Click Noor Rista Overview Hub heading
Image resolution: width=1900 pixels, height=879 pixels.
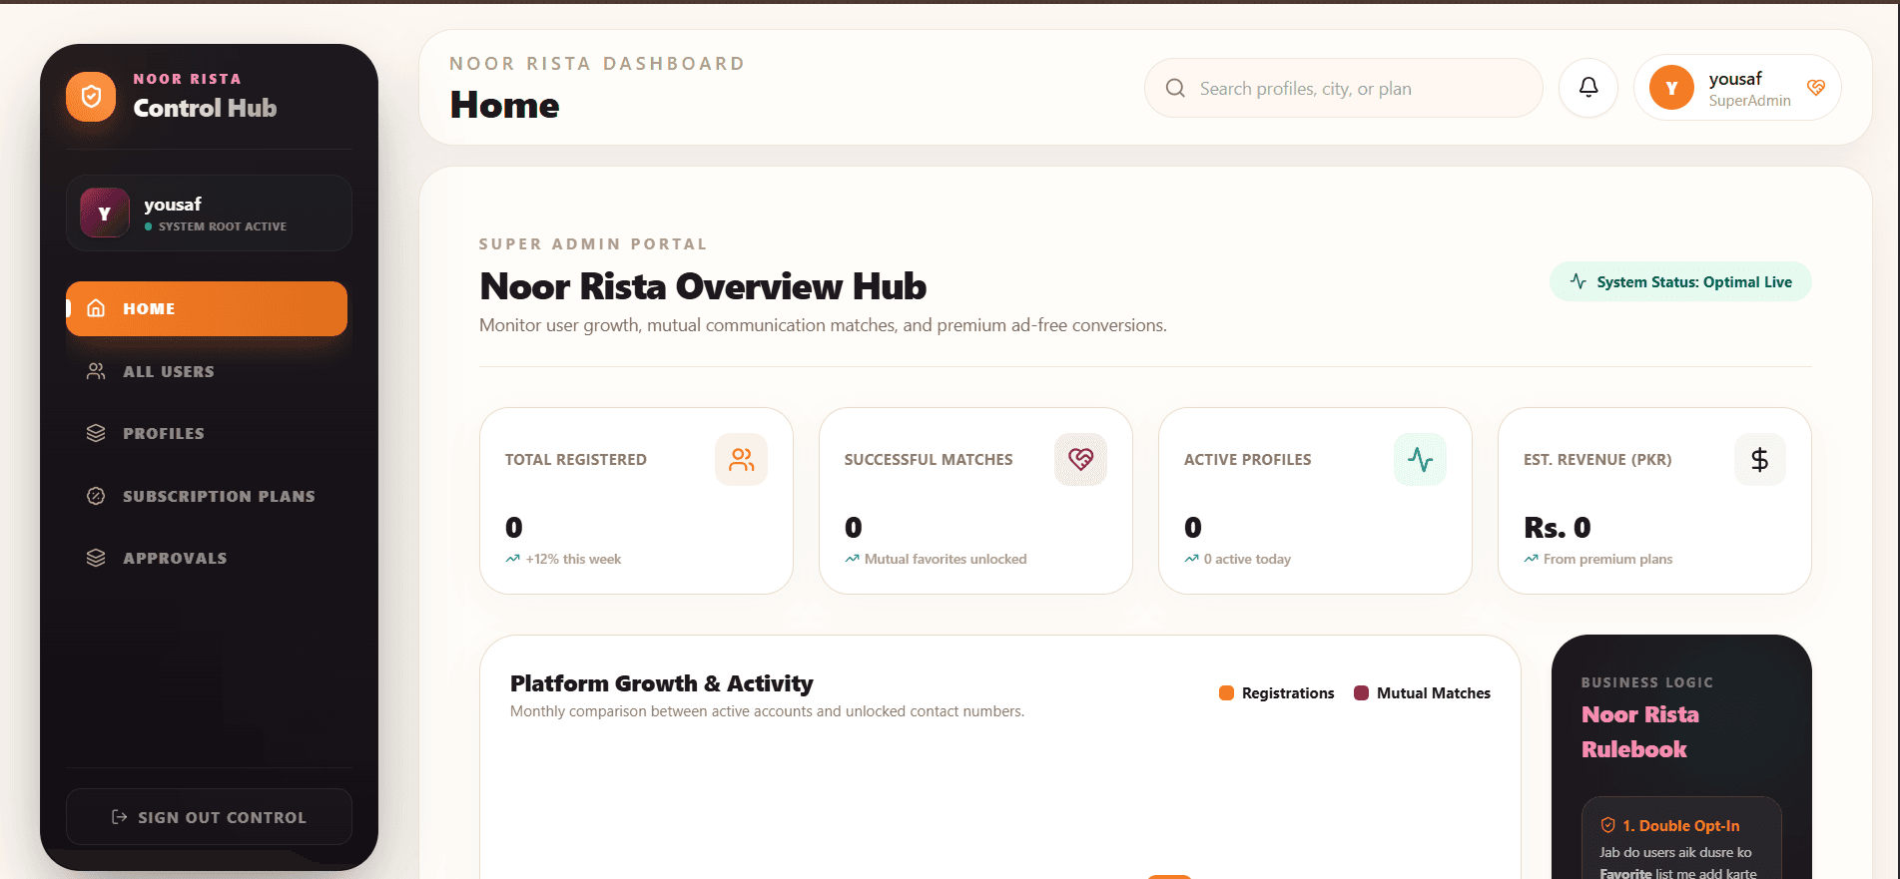click(x=703, y=286)
